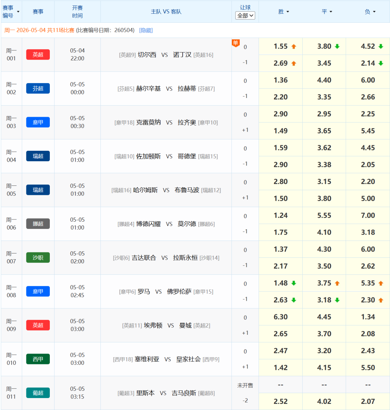The width and height of the screenshot is (390, 410).
Task: Pick loss odds 7.00 for 博德闪耀 match
Action: pyautogui.click(x=368, y=215)
